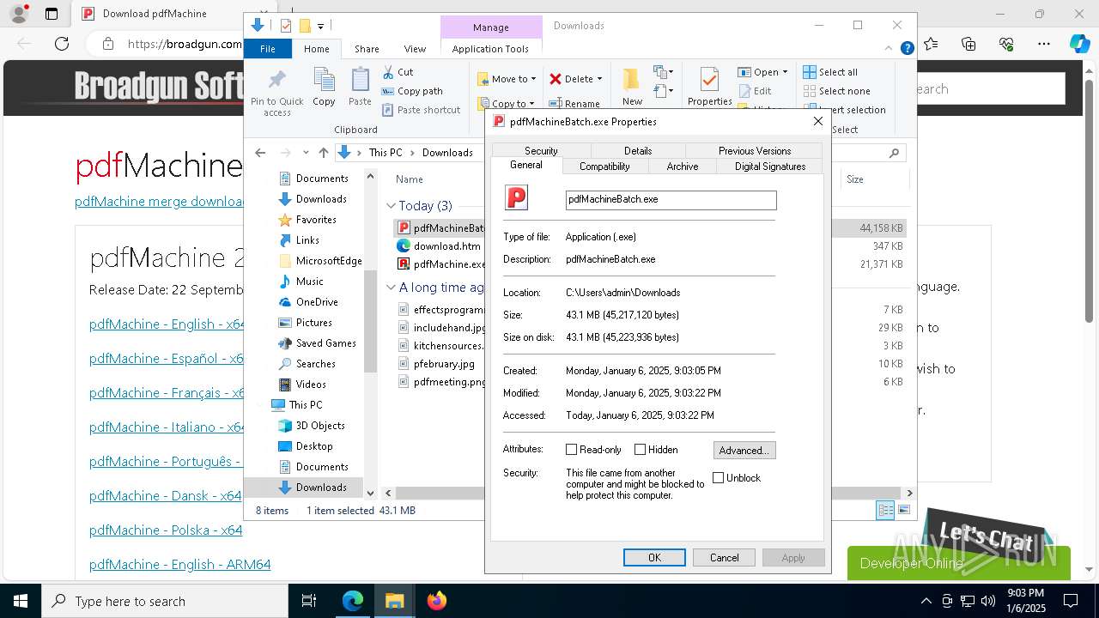Click Edge refresh page icon
Viewport: 1099px width, 618px height.
point(62,44)
